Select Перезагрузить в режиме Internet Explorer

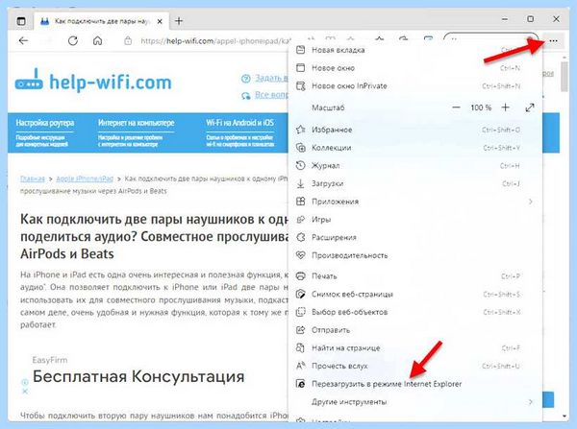415,384
